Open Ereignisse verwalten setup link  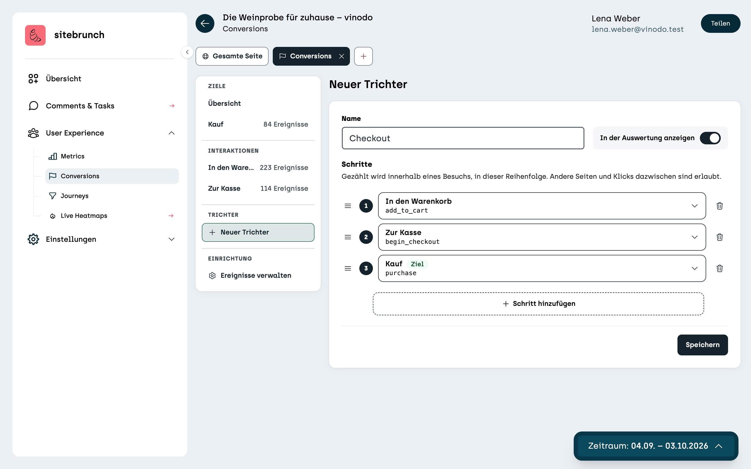click(x=258, y=275)
